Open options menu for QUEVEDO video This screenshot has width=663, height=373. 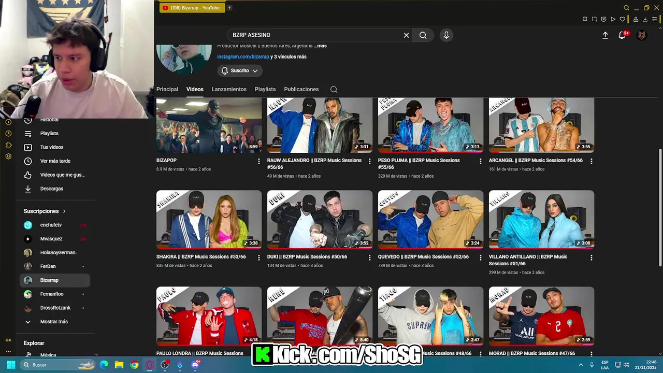(x=480, y=257)
